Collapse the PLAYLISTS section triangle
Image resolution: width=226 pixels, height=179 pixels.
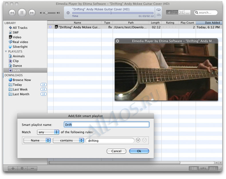[6, 51]
